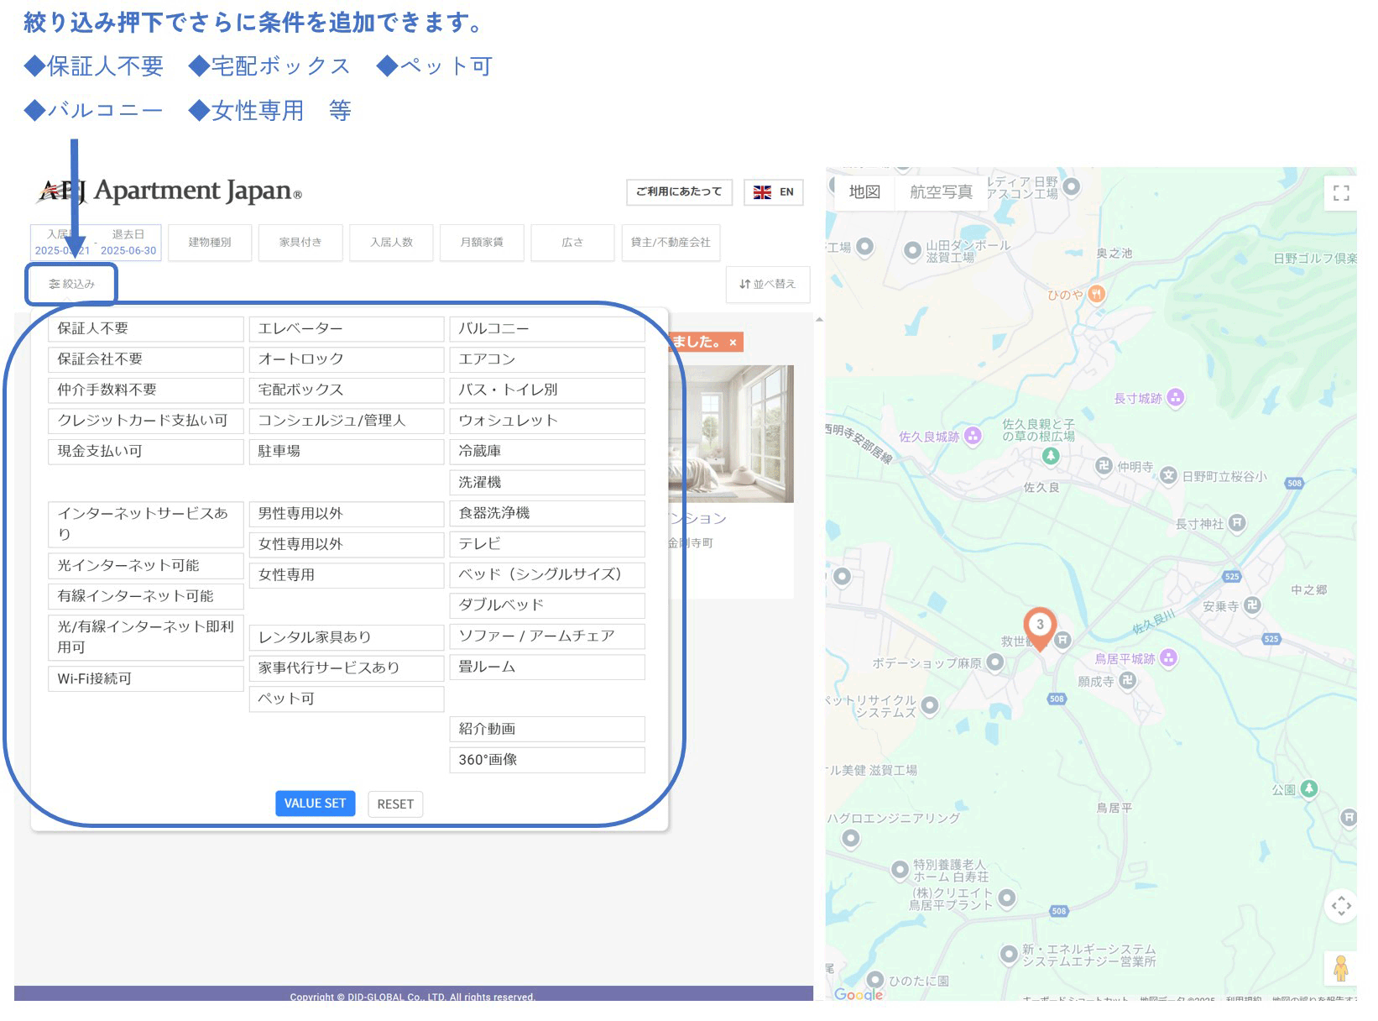Open the 並べ替え sort menu
1378x1021 pixels.
point(768,285)
